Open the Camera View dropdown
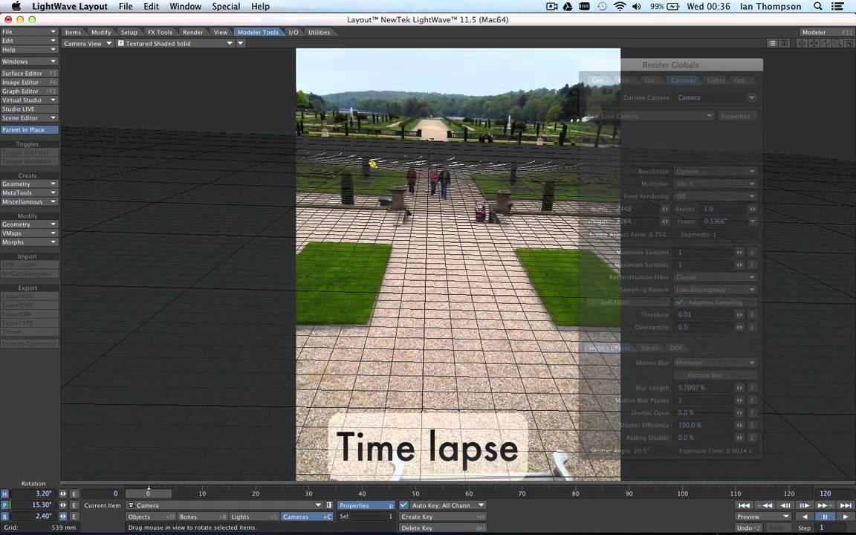 [88, 43]
